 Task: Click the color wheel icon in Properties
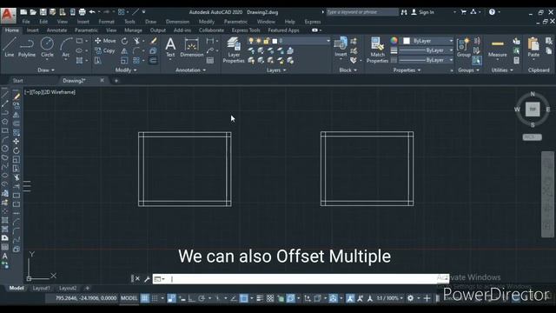tap(394, 41)
